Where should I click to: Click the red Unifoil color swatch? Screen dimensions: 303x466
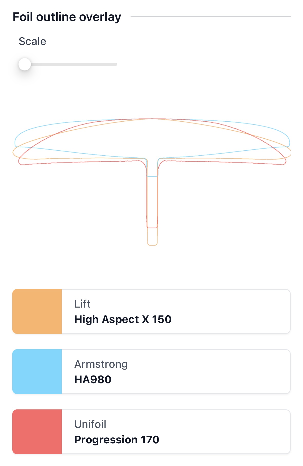coord(37,432)
